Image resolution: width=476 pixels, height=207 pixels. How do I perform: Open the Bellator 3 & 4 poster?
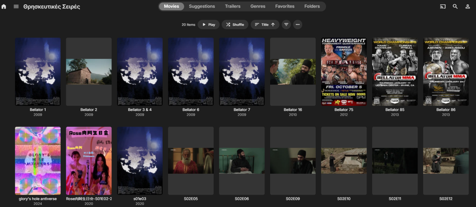pyautogui.click(x=140, y=72)
